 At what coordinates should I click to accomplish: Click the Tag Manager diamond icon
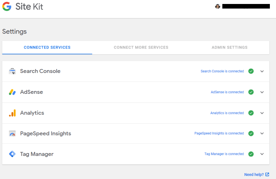point(12,154)
